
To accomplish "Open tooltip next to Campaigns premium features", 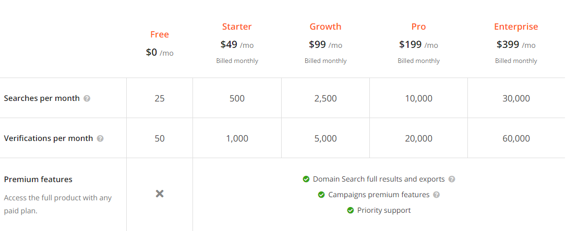I will coord(437,195).
